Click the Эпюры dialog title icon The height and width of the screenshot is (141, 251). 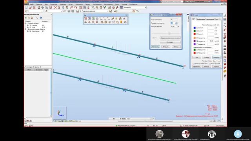[x=191, y=15]
